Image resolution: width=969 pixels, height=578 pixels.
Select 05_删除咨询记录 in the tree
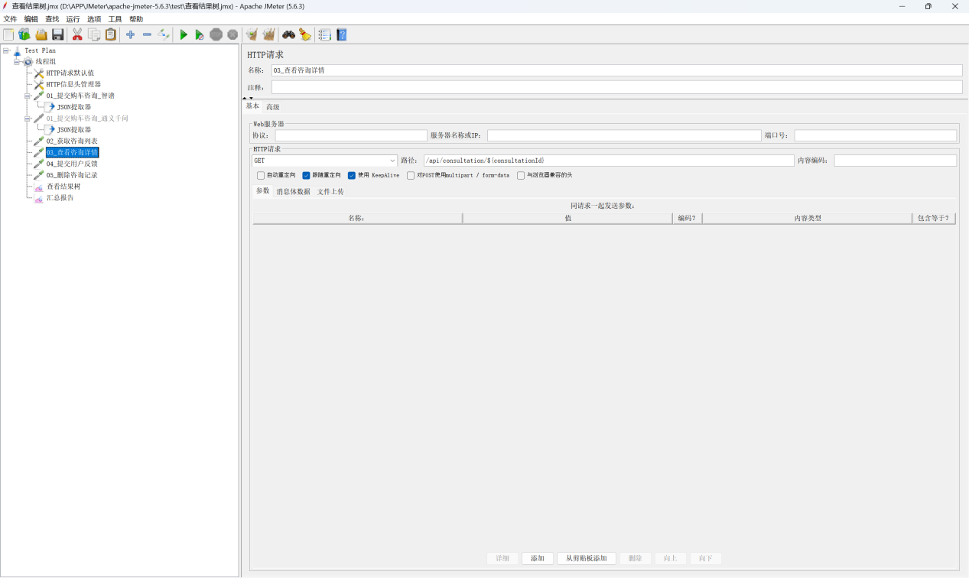point(72,175)
